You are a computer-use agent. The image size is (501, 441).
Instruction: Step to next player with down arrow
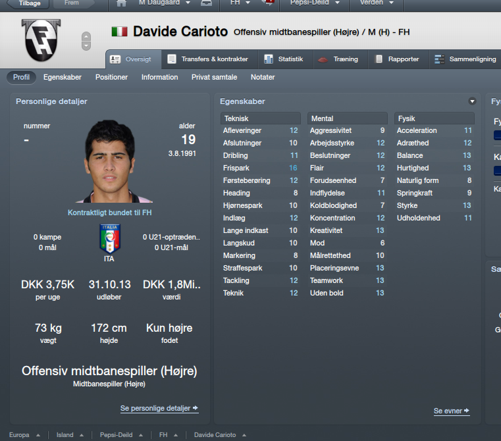pos(86,45)
